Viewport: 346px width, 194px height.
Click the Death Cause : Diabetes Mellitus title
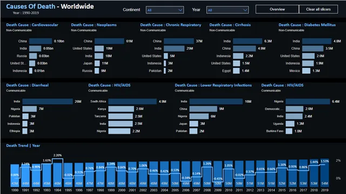[x=307, y=25]
